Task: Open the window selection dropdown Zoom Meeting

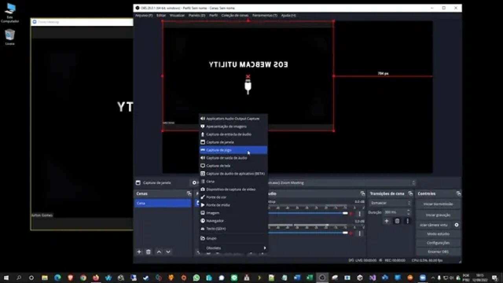Action: point(341,183)
